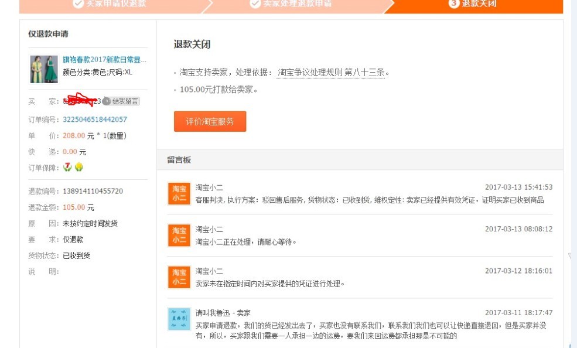The width and height of the screenshot is (577, 348).
Task: Click the text 颜色分类:黄色;尺码:XL
Action: point(97,72)
